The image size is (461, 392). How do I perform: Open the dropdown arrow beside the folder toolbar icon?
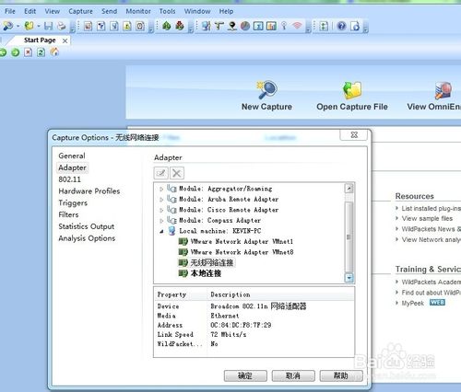pos(39,26)
